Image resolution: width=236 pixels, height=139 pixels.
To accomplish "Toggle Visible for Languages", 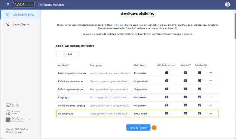I will (186, 97).
